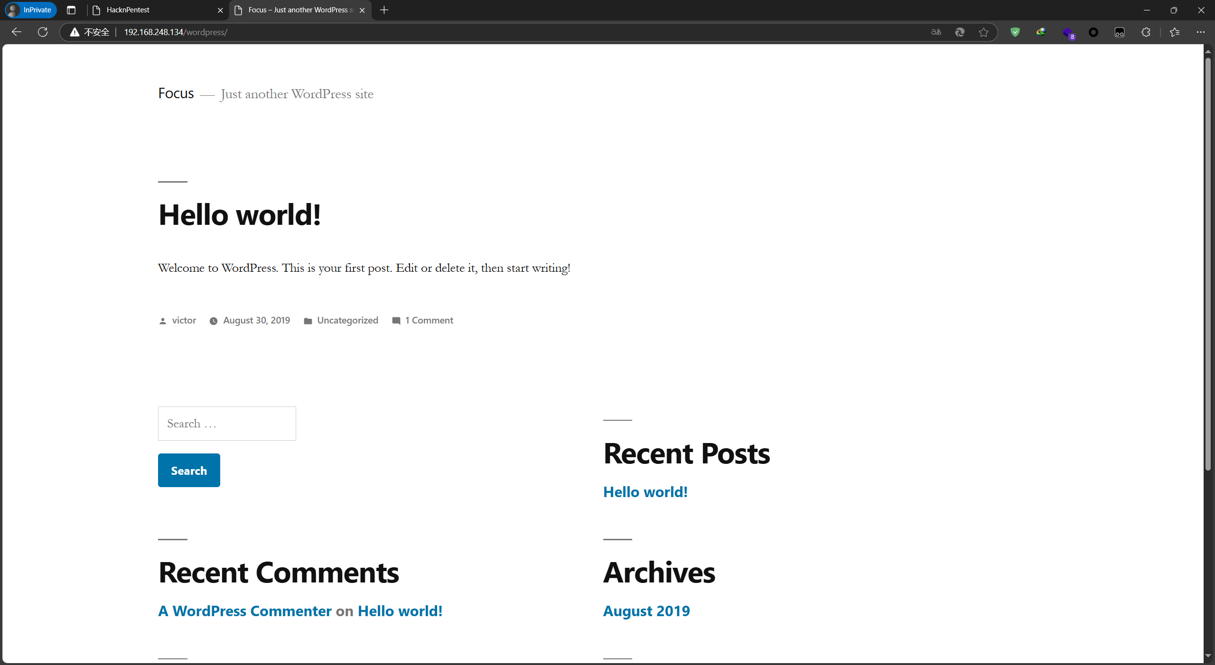
Task: Switch to the HacknPentest tab
Action: click(152, 10)
